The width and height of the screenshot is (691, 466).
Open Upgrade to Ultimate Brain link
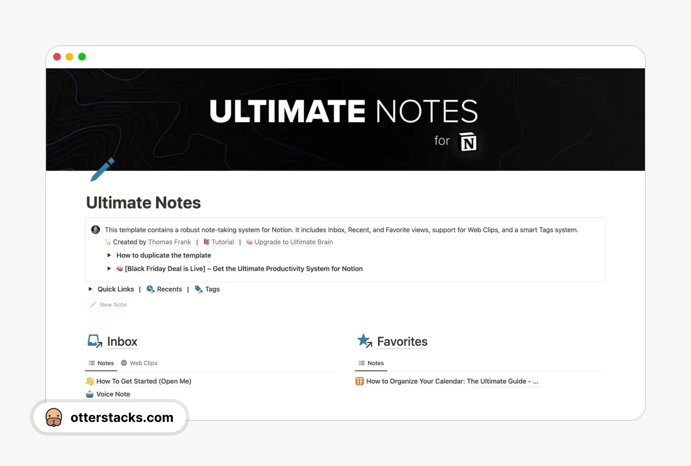tap(293, 242)
